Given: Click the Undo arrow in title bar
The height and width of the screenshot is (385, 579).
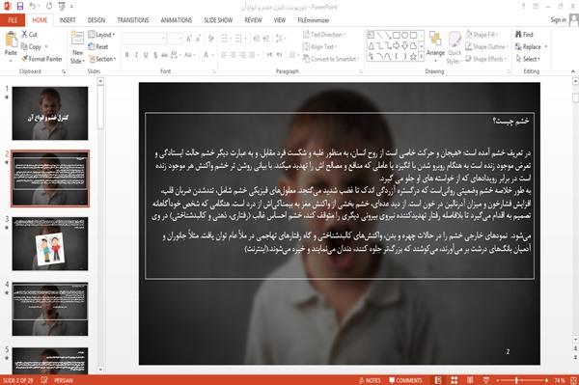Looking at the screenshot, I should [x=33, y=6].
